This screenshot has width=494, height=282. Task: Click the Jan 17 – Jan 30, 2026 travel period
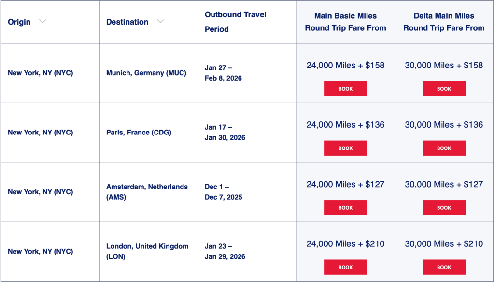pyautogui.click(x=225, y=133)
